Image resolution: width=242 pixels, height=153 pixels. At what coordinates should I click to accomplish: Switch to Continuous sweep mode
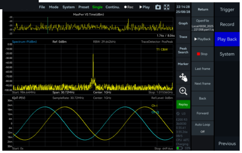(x=113, y=7)
